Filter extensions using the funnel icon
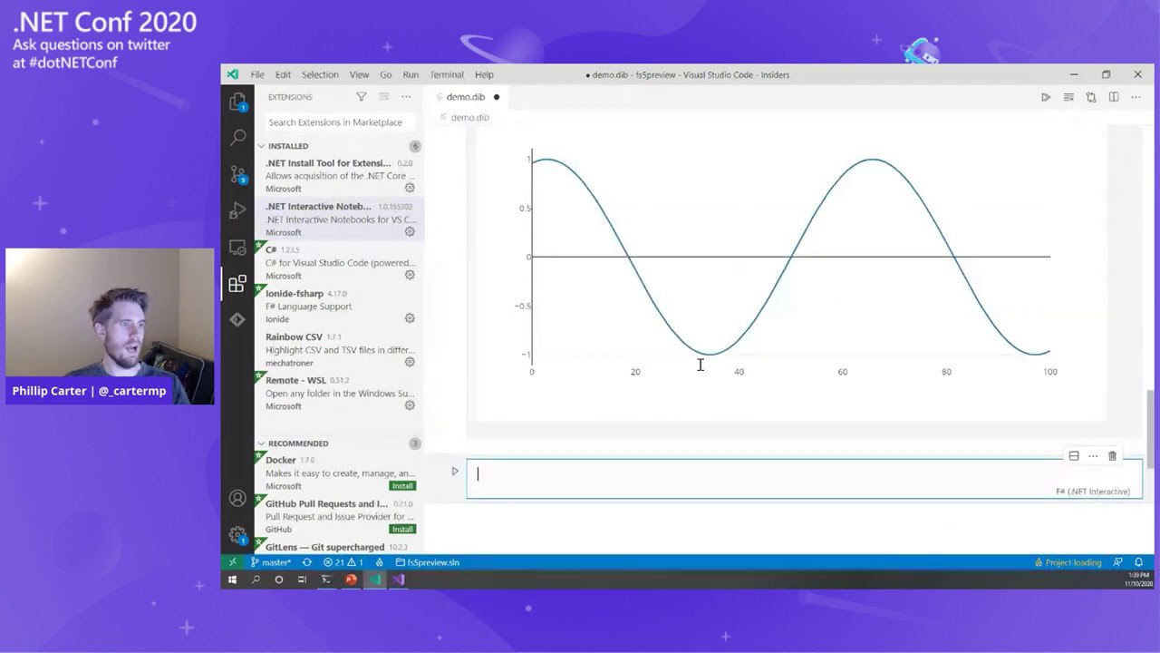The width and height of the screenshot is (1160, 653). (x=361, y=97)
